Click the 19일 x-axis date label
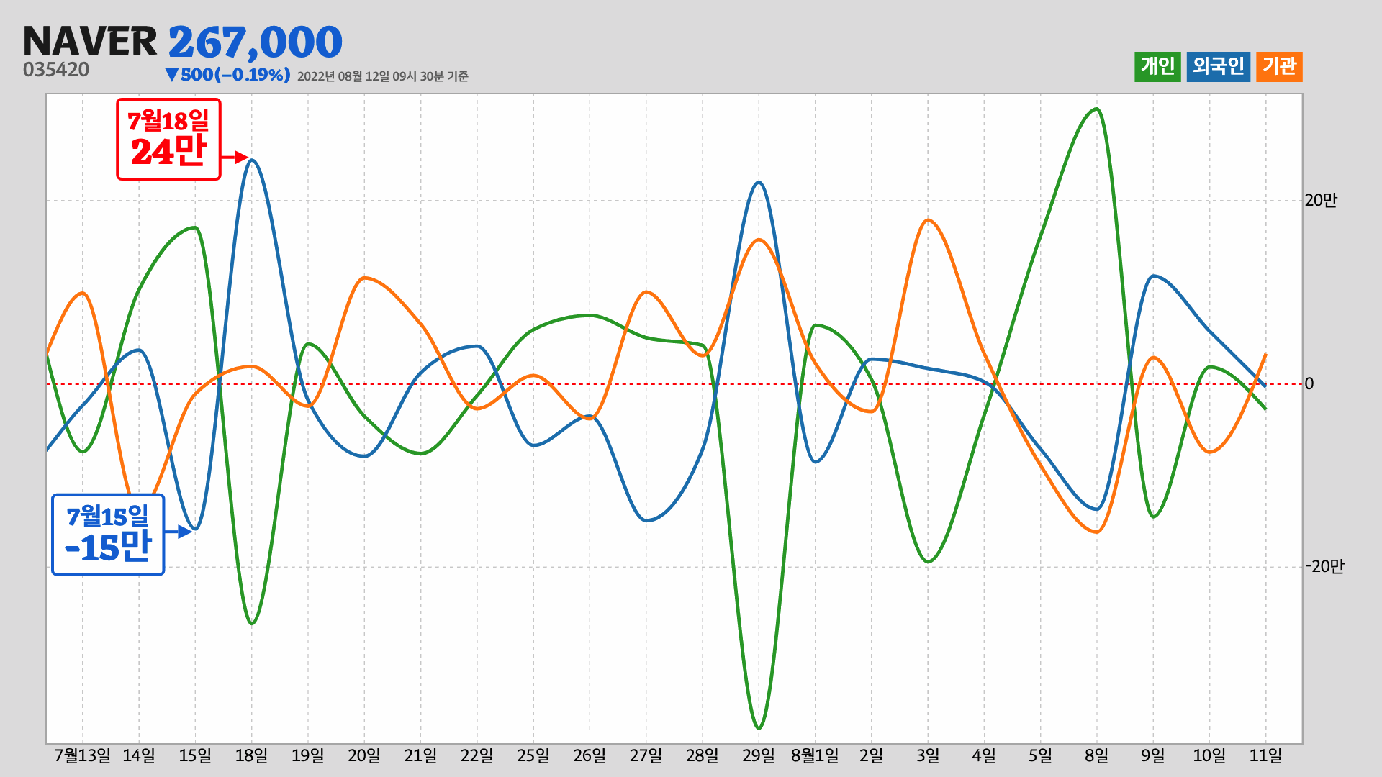Image resolution: width=1382 pixels, height=777 pixels. 308,756
